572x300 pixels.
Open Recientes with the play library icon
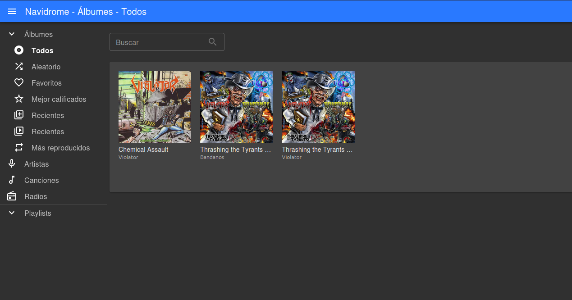point(18,132)
